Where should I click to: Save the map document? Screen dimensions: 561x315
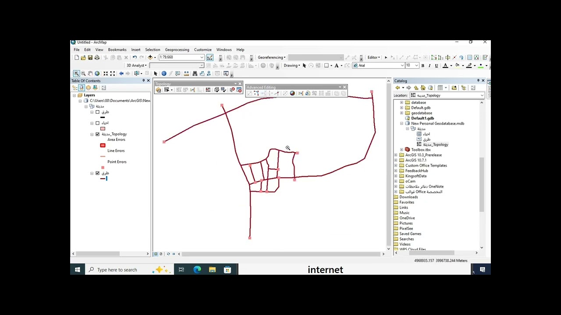(90, 57)
